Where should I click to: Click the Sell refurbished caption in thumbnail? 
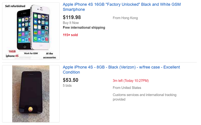point(15,6)
